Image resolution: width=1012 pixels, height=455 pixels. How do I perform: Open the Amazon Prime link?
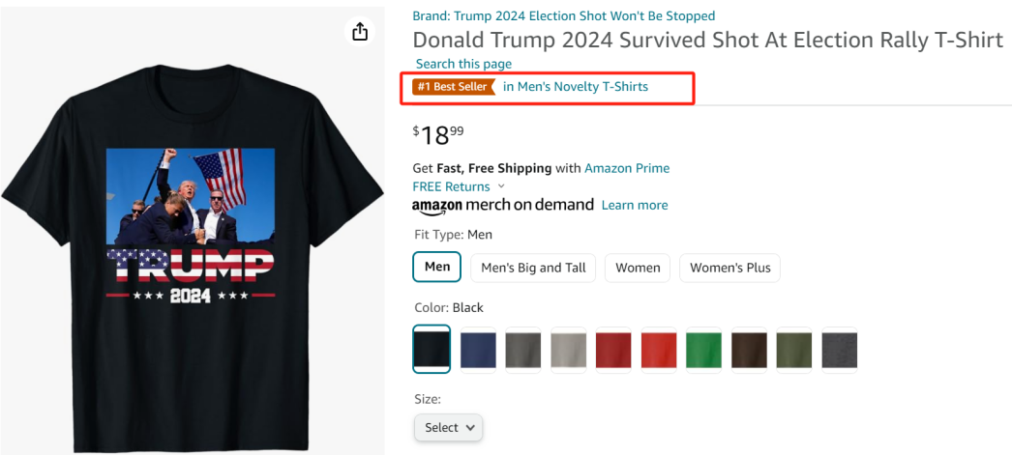click(627, 168)
